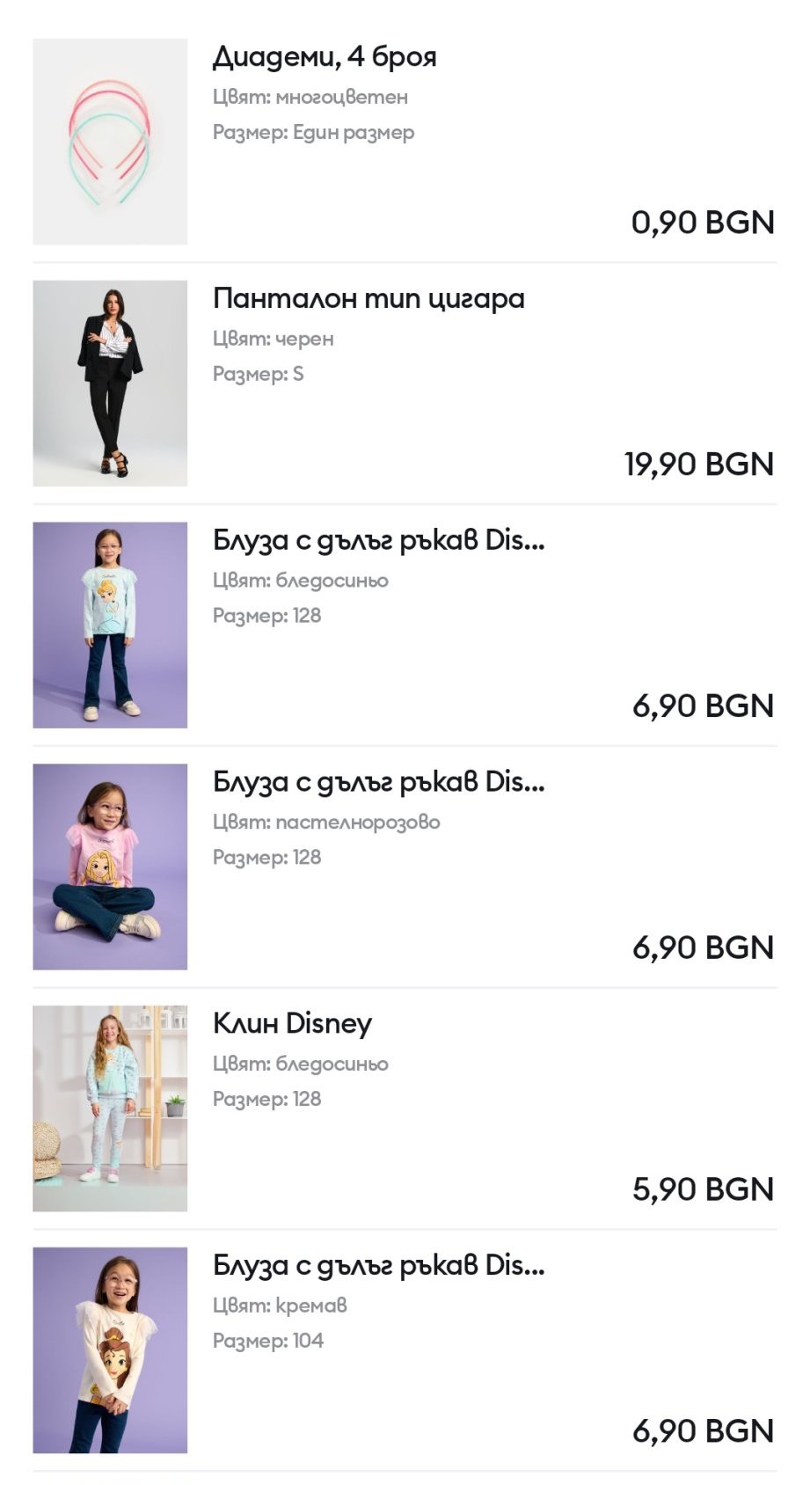The height and width of the screenshot is (1485, 810).
Task: Open the headbands product thumbnail
Action: (x=110, y=141)
